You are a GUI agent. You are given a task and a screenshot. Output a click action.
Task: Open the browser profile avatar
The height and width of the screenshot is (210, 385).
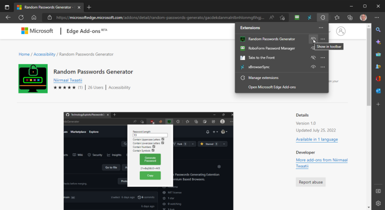pos(363,17)
